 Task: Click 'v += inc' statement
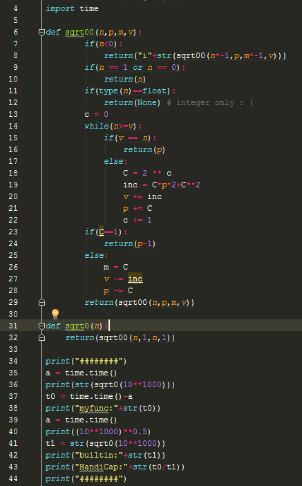click(142, 196)
